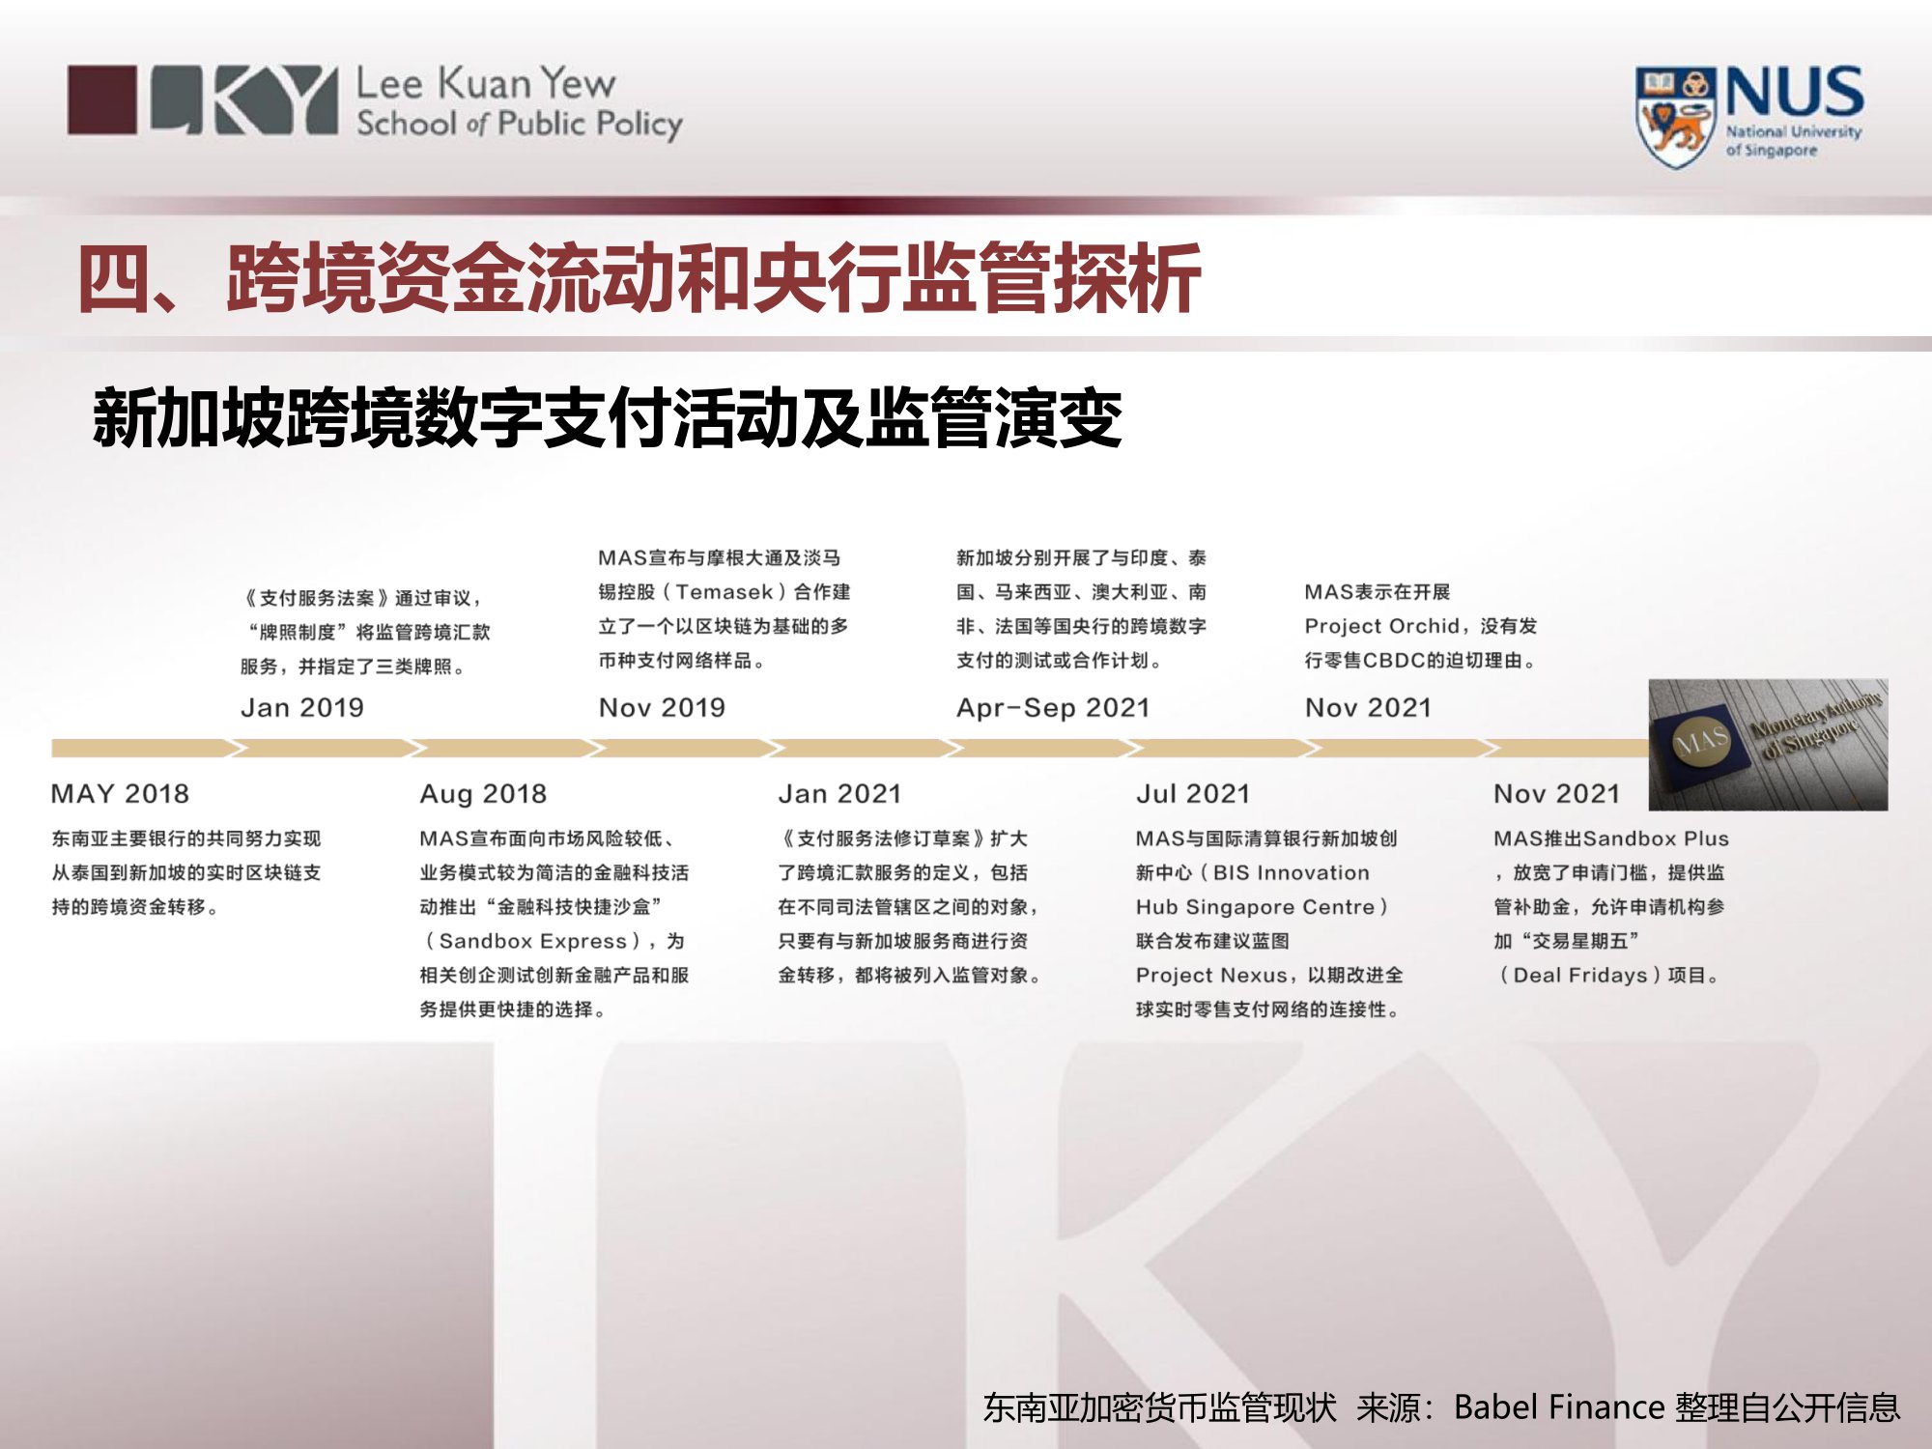
Task: Click the Project Nexus description paragraph
Action: 1268,923
